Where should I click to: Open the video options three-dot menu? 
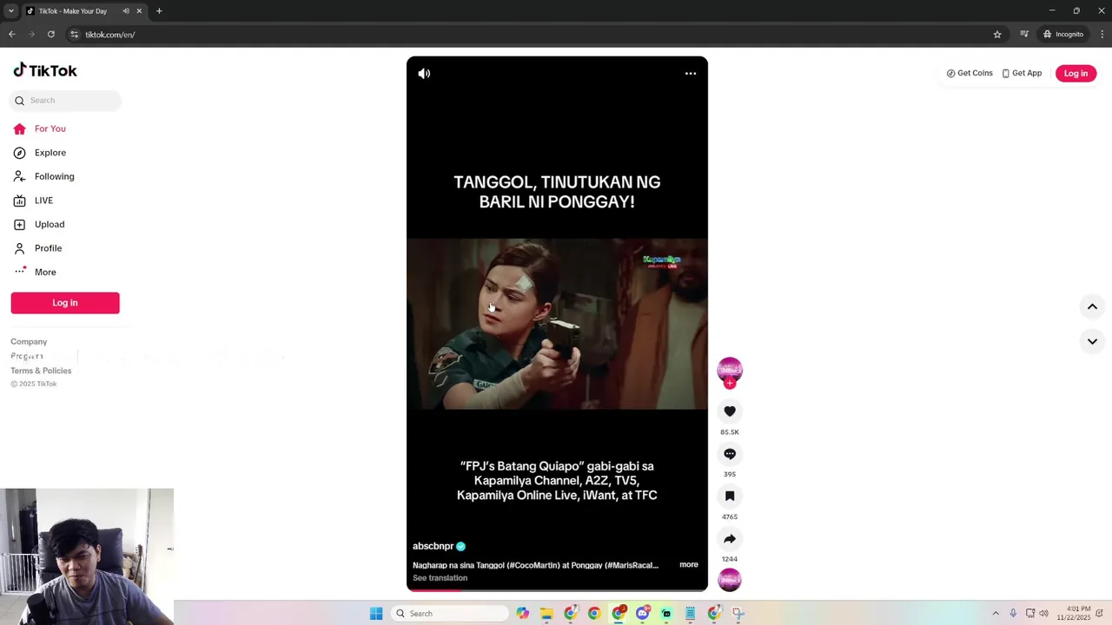691,74
